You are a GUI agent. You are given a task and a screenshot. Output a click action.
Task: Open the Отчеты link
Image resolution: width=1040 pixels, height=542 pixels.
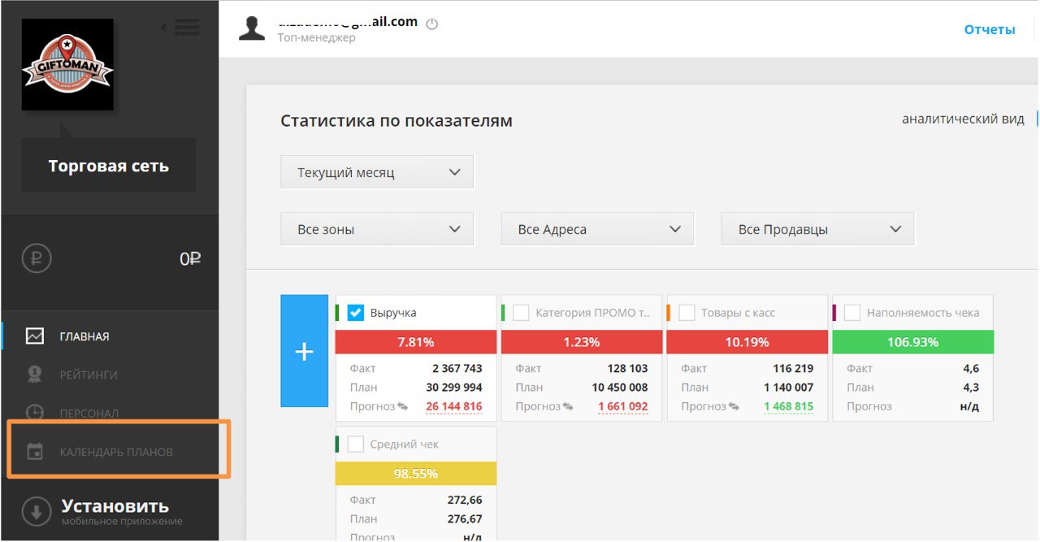pyautogui.click(x=989, y=29)
